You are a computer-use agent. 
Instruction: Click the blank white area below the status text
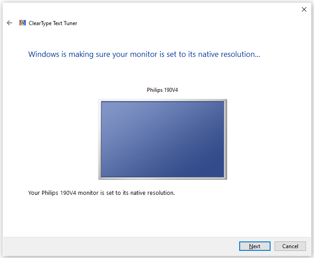(157, 217)
